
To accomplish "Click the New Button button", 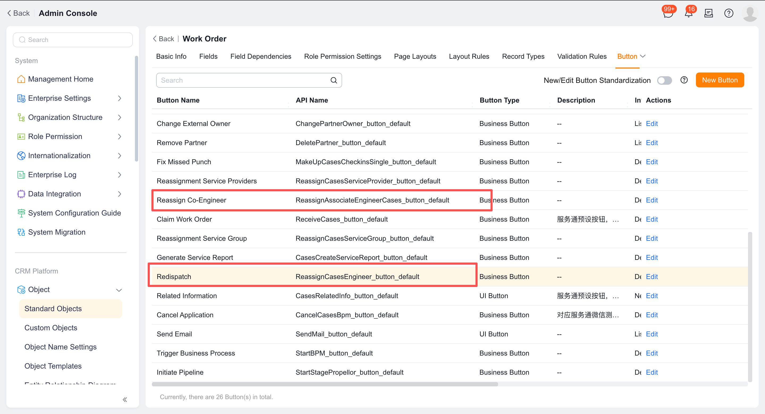I will click(720, 80).
